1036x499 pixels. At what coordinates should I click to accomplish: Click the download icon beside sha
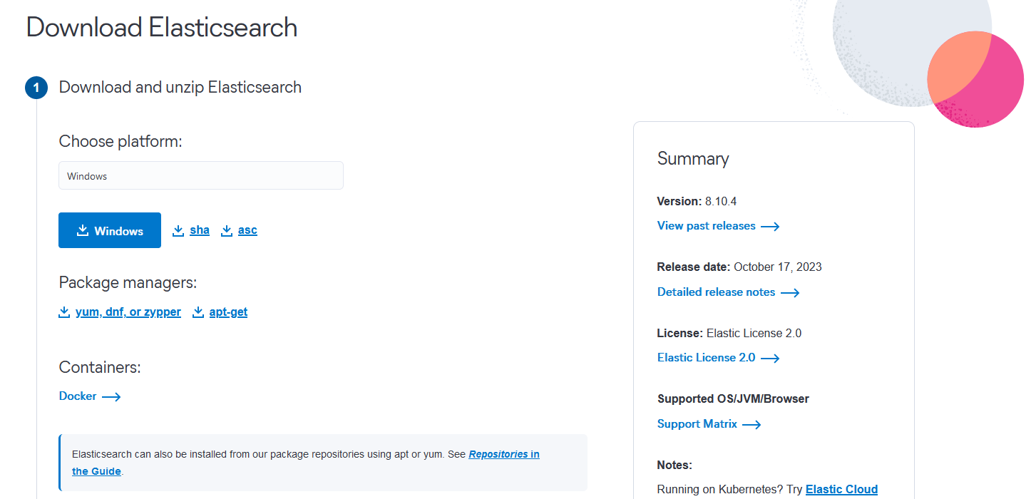(x=178, y=230)
